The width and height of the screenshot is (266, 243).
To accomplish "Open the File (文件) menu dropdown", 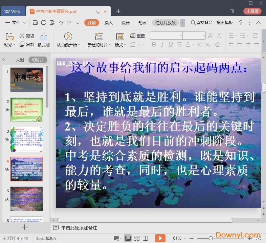I will point(16,23).
